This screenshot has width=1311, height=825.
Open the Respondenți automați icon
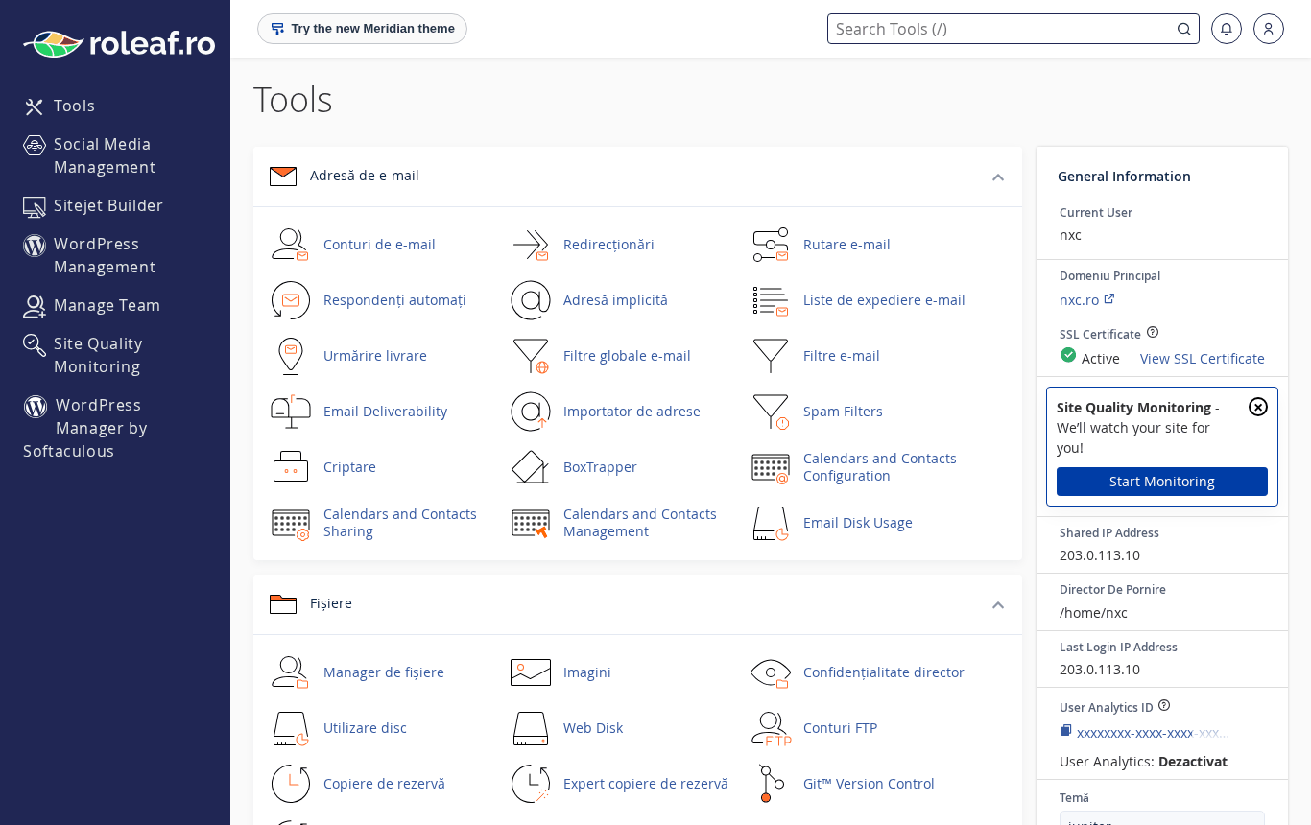290,300
